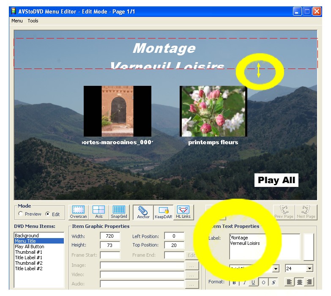Viewport: 331px width, 296px height.
Task: Click the Width input field
Action: [x=110, y=236]
